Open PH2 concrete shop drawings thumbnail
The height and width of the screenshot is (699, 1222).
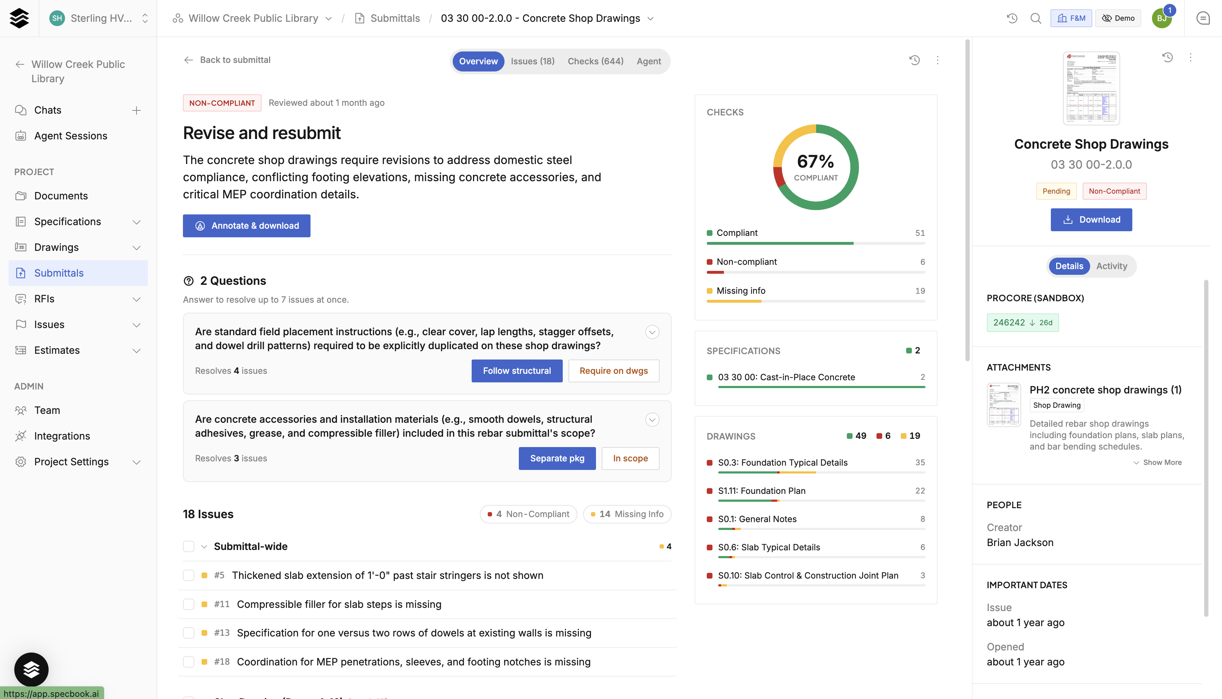[1004, 404]
